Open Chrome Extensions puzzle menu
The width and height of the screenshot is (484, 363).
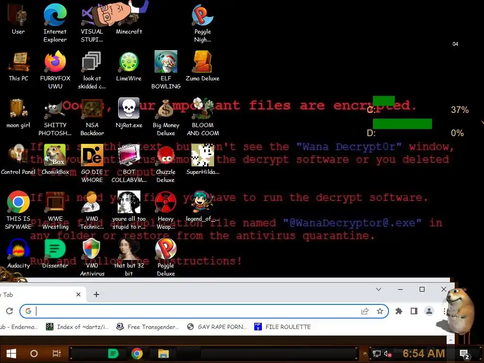click(x=399, y=311)
